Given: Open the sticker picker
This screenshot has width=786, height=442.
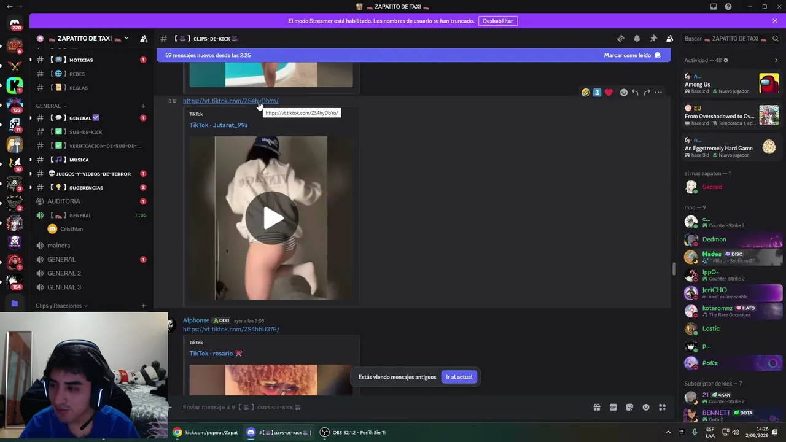Looking at the screenshot, I should [629, 407].
